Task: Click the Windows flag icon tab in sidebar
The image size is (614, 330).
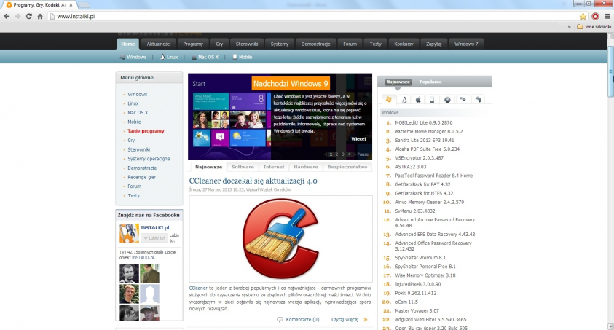Action: pos(388,99)
